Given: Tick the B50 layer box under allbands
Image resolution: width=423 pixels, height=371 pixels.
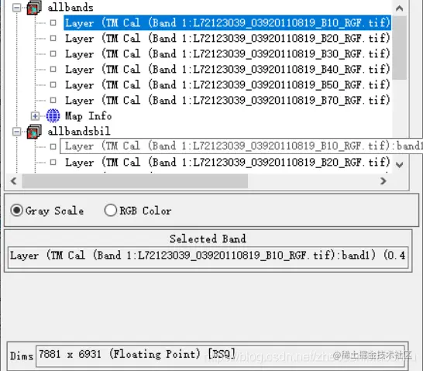Looking at the screenshot, I should [53, 84].
